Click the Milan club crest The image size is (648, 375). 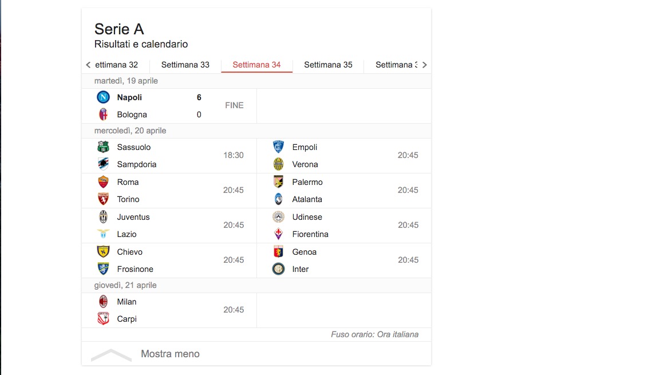click(103, 302)
